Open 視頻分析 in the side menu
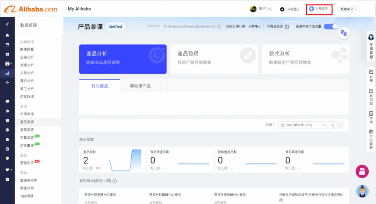 coord(27,65)
